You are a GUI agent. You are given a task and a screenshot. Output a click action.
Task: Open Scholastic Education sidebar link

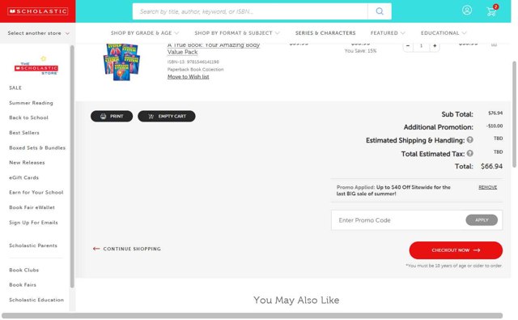(x=36, y=300)
